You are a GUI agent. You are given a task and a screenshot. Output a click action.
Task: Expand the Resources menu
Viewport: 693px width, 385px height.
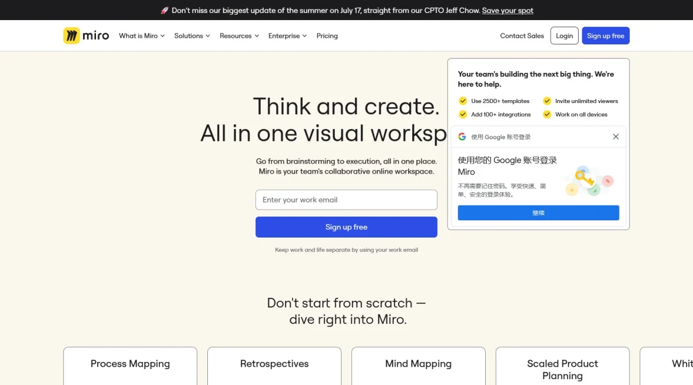[239, 36]
